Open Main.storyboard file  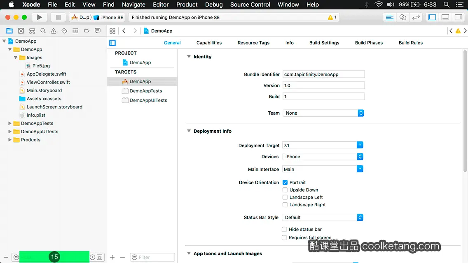click(x=44, y=90)
